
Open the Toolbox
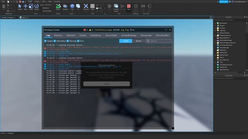[x=65, y=7]
